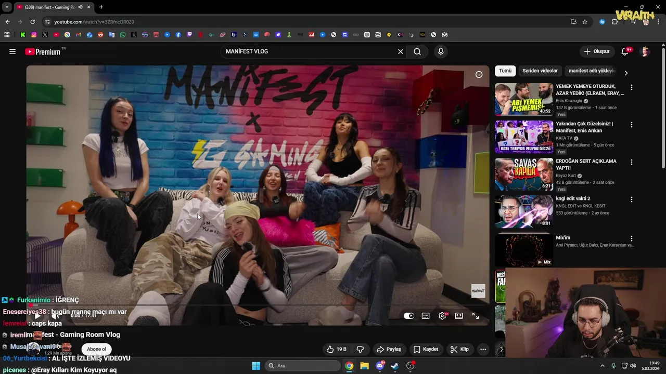Open the SAVAŞ KAPIDA thumbnail video
This screenshot has height=374, width=666.
(x=524, y=174)
